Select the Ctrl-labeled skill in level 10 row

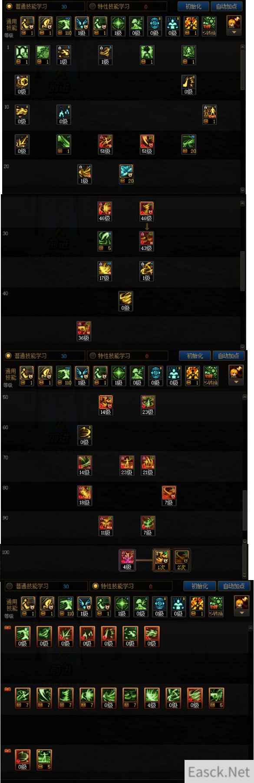pyautogui.click(x=210, y=115)
